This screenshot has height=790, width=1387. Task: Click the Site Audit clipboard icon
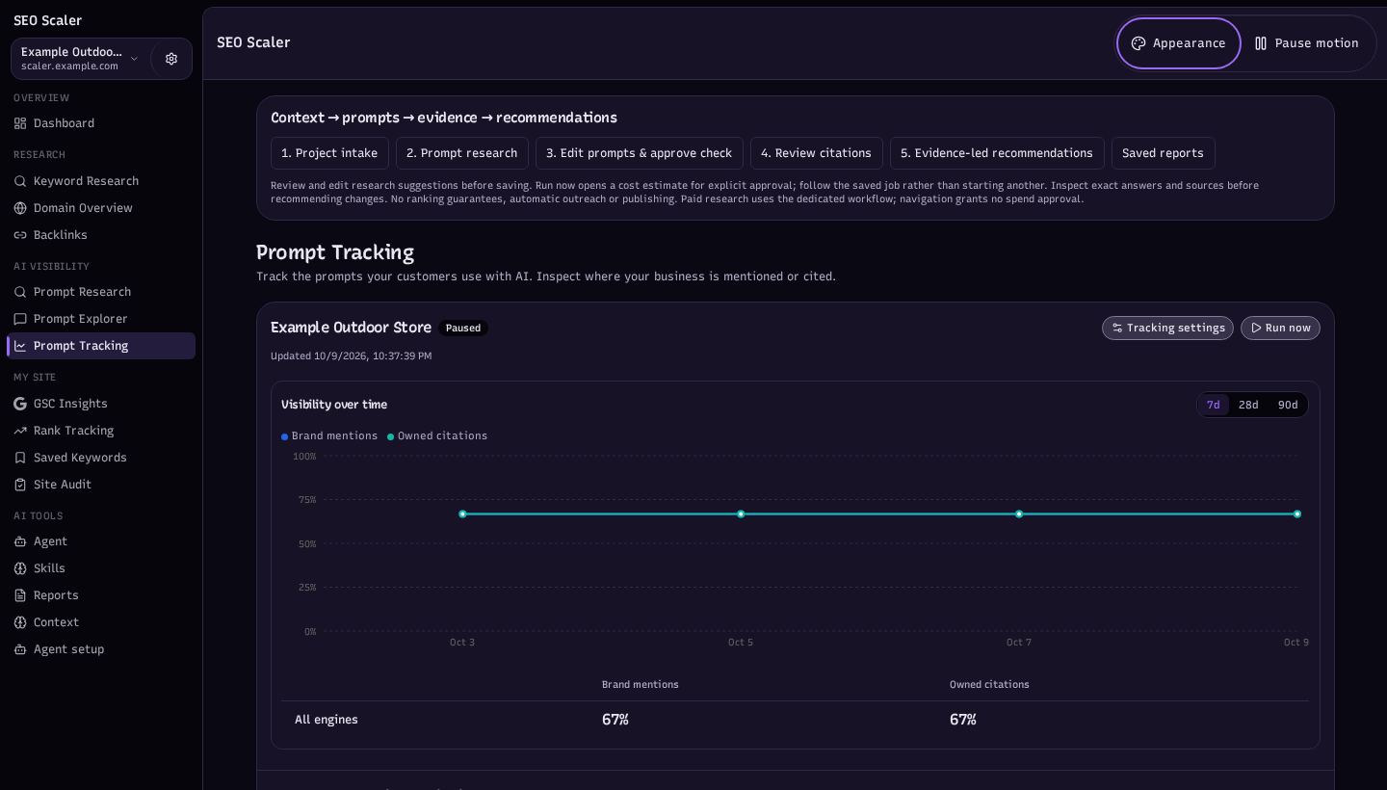(20, 485)
